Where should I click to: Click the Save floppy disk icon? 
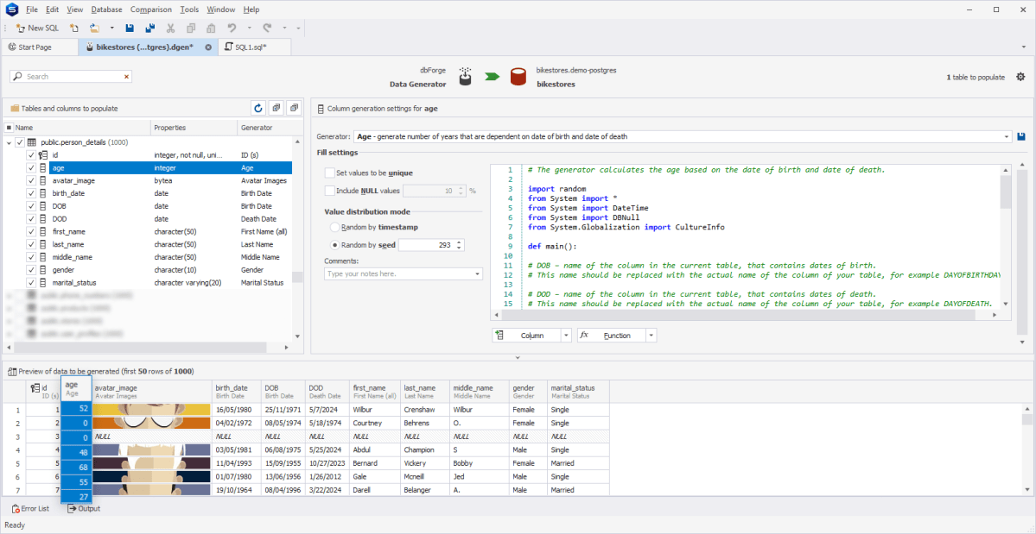click(x=130, y=28)
